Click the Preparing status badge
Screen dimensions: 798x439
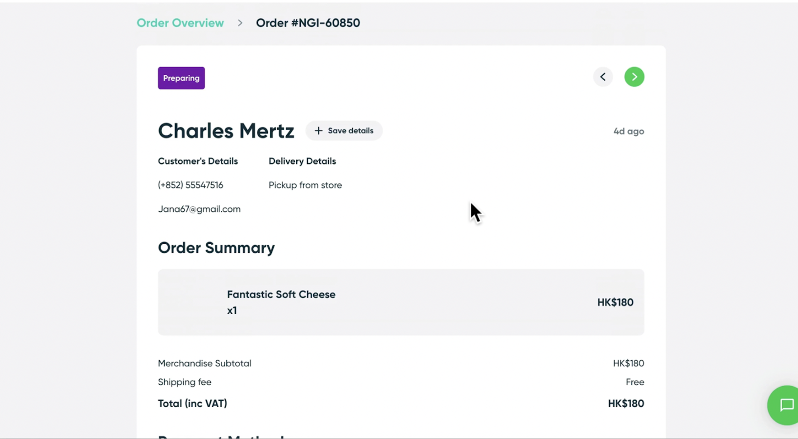pyautogui.click(x=181, y=78)
